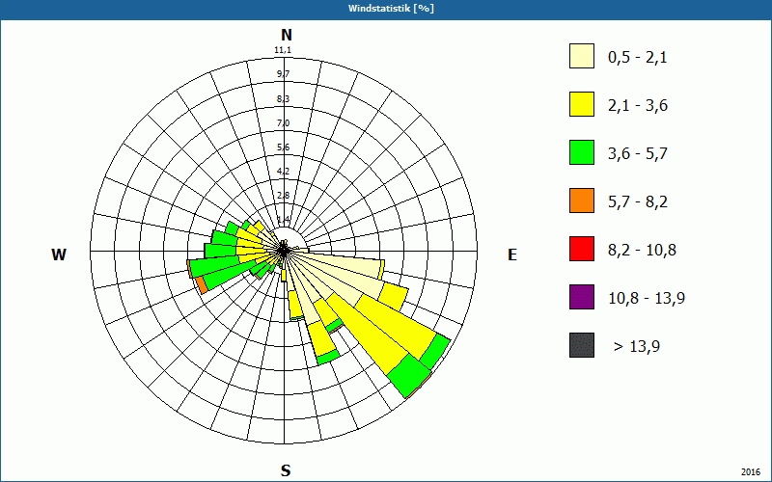Click the orange 5,7 - 8,2 legend swatch
The width and height of the screenshot is (772, 482).
coord(582,201)
